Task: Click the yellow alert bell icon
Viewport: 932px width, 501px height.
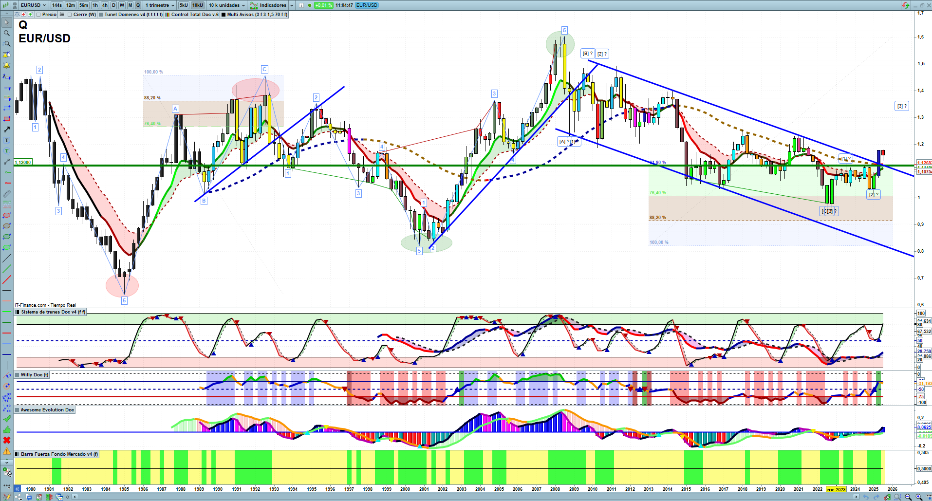Action: click(x=7, y=65)
